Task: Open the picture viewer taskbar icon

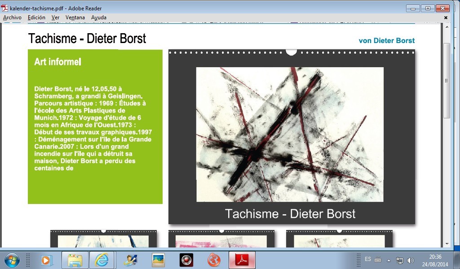Action: tap(159, 260)
